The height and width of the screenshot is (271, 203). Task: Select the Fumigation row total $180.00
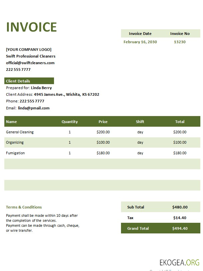[180, 153]
